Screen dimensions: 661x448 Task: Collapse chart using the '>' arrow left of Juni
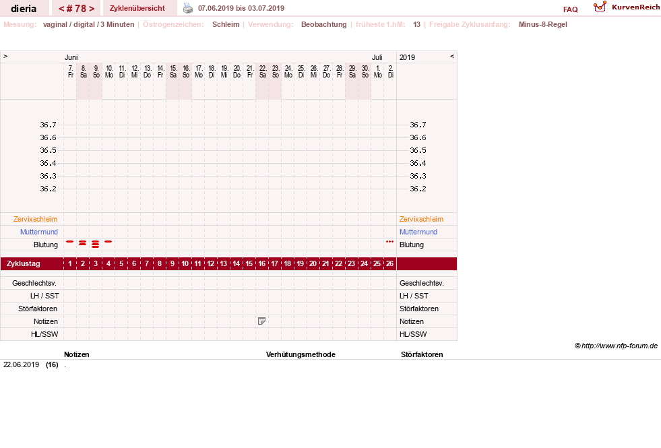[x=5, y=56]
